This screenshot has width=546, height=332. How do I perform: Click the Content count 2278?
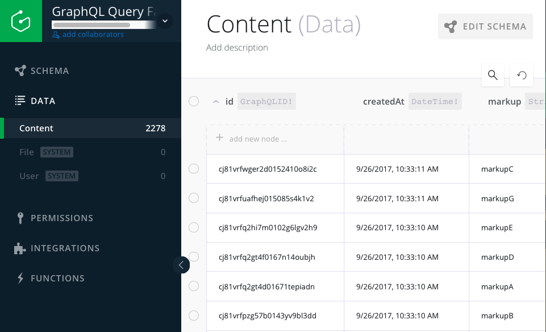(155, 128)
